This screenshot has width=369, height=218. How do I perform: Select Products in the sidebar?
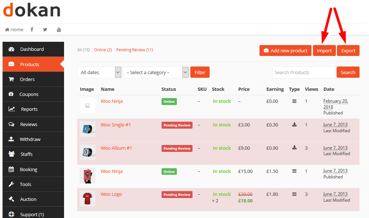(x=33, y=64)
